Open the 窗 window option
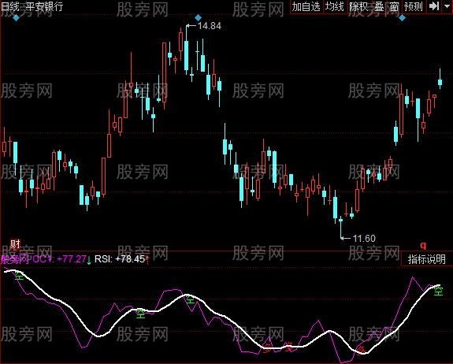453x364 pixels. click(395, 6)
